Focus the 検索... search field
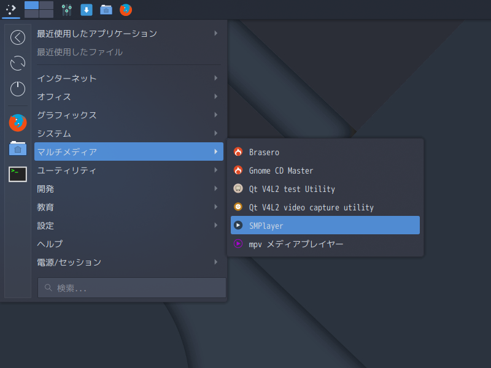Image resolution: width=491 pixels, height=368 pixels. click(x=132, y=288)
